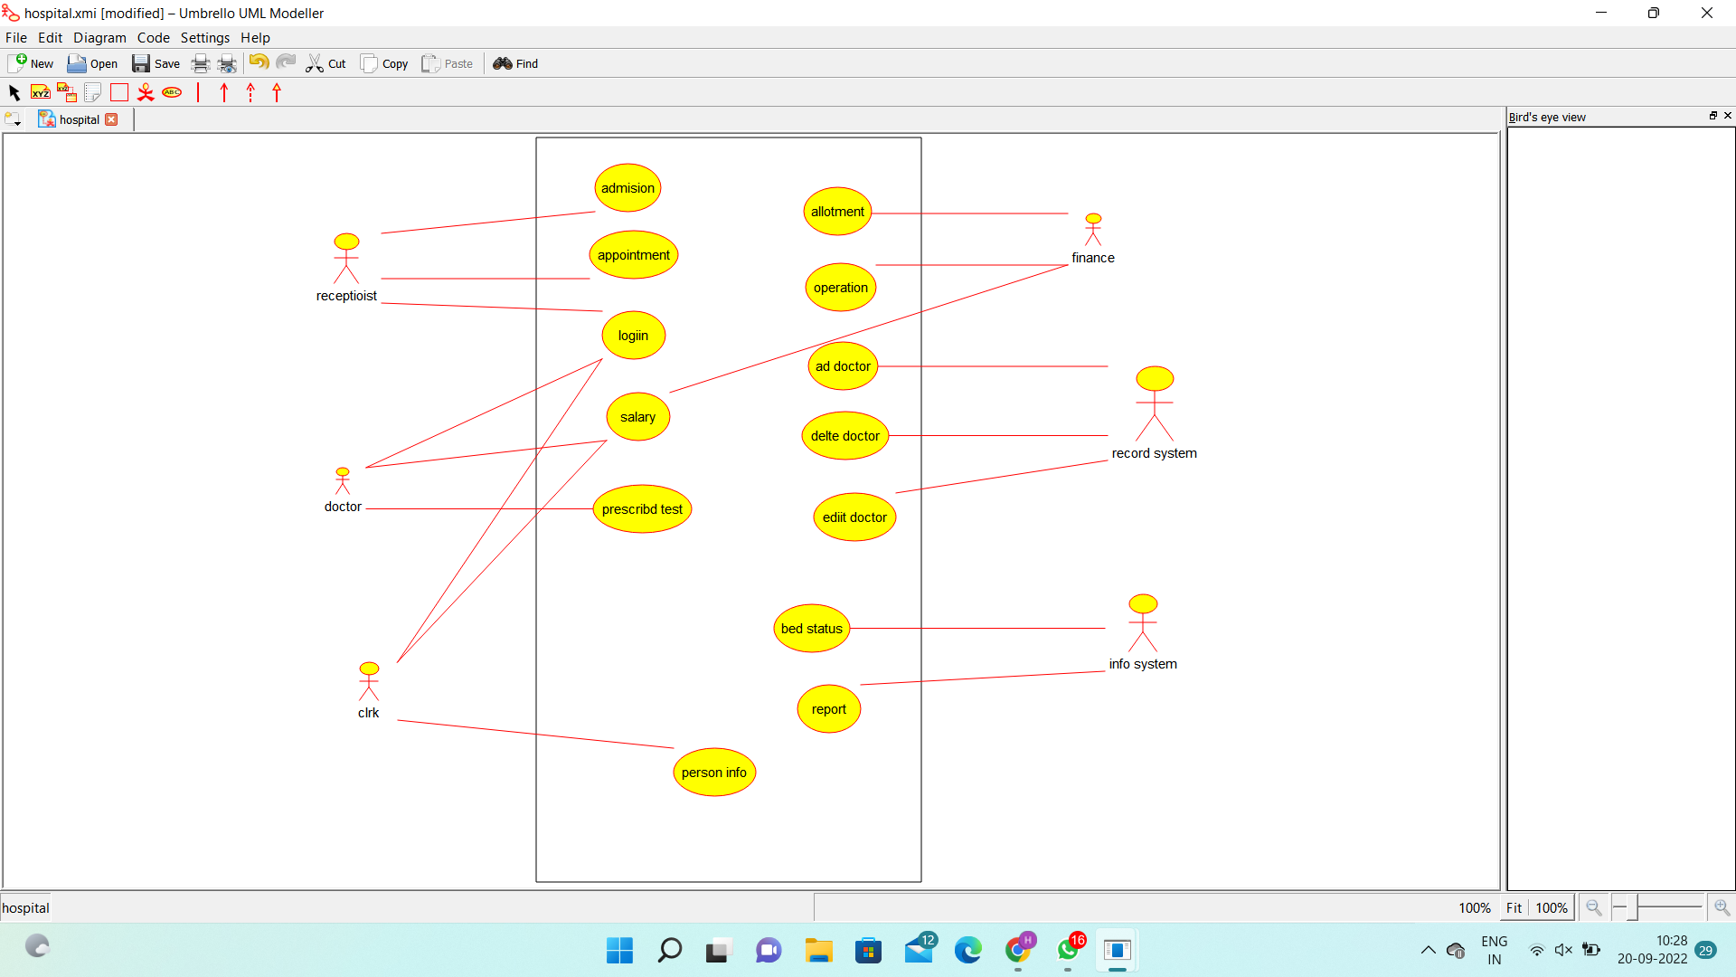
Task: Show hidden system tray icons
Action: 1428,950
